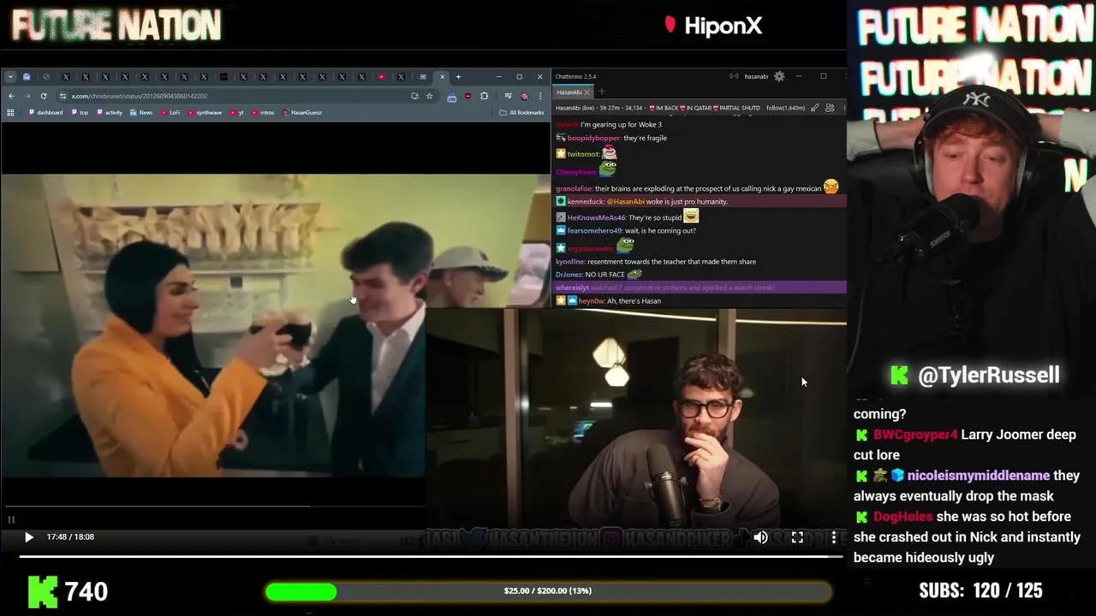Open site info icon beside URL
The width and height of the screenshot is (1096, 616).
[63, 96]
